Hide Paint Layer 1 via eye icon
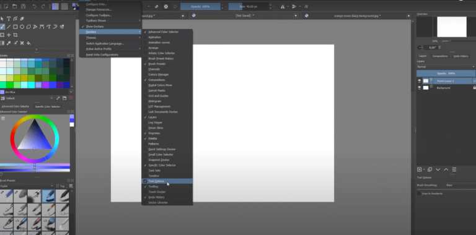 [x=419, y=81]
